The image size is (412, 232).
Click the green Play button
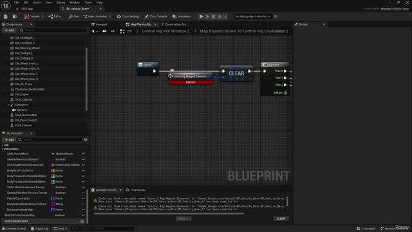click(201, 17)
